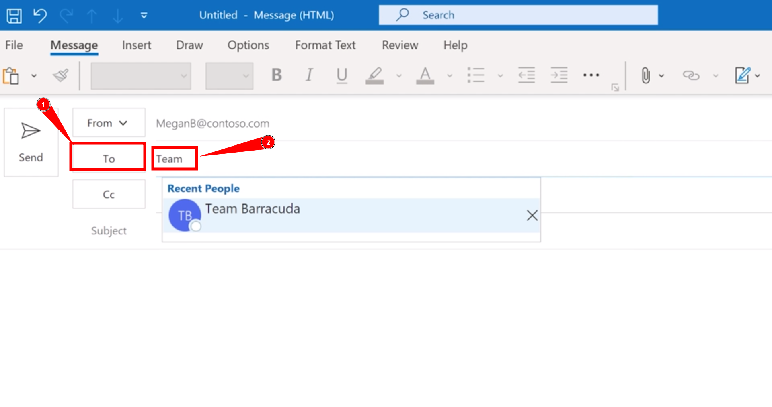Viewport: 772px width, 407px height.
Task: Toggle underline formatting
Action: pos(341,75)
